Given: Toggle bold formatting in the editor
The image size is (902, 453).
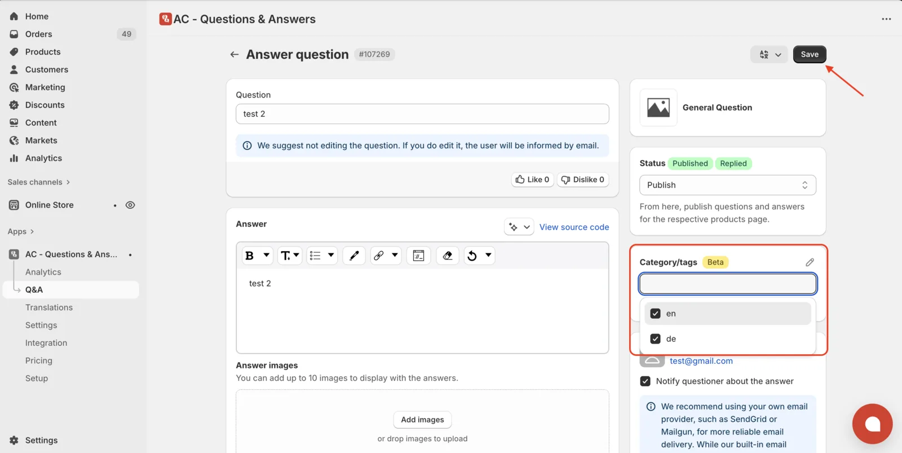Looking at the screenshot, I should point(250,256).
